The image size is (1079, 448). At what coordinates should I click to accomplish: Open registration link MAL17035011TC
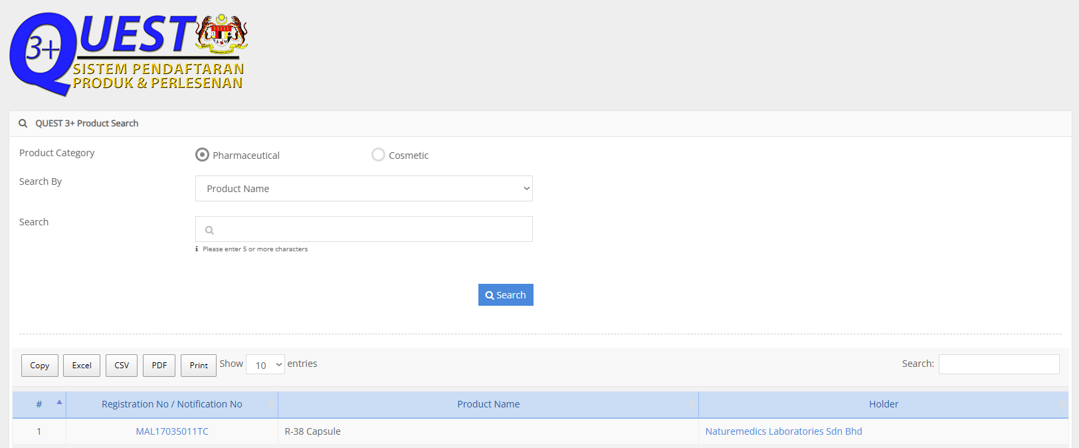pyautogui.click(x=172, y=431)
